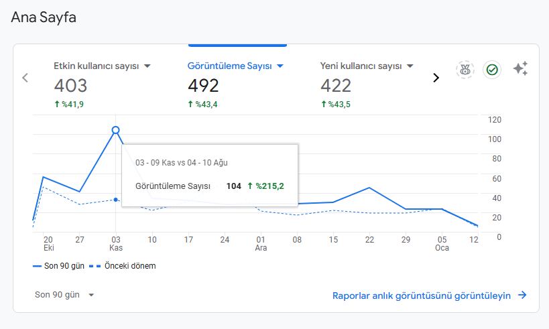
Task: Click the previous metrics left chevron
Action: coord(25,78)
